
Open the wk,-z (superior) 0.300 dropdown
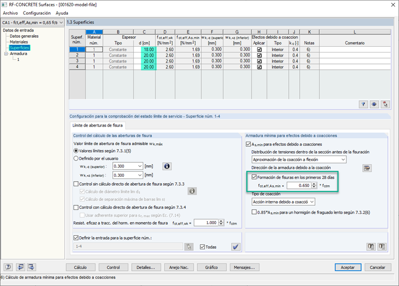coord(140,166)
